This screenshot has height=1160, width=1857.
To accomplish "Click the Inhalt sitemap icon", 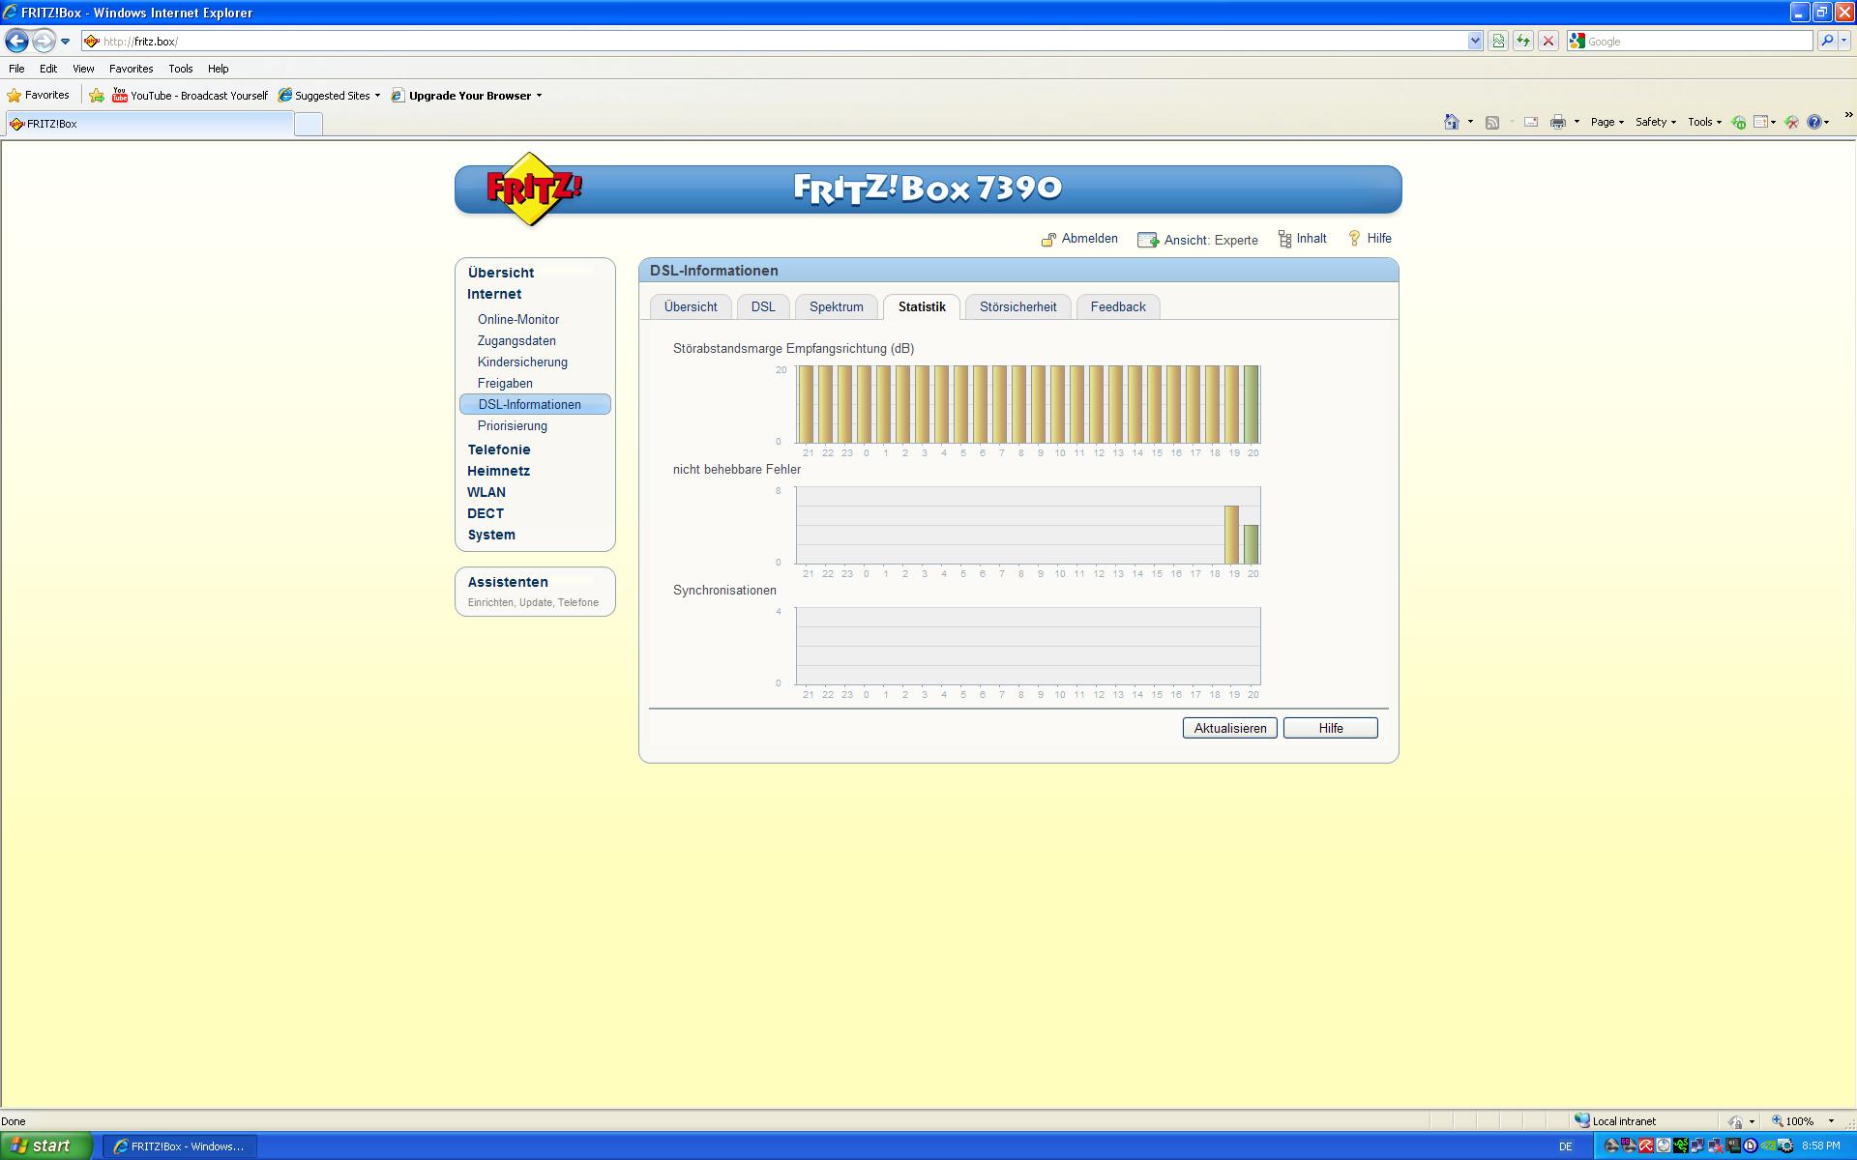I will 1284,240.
